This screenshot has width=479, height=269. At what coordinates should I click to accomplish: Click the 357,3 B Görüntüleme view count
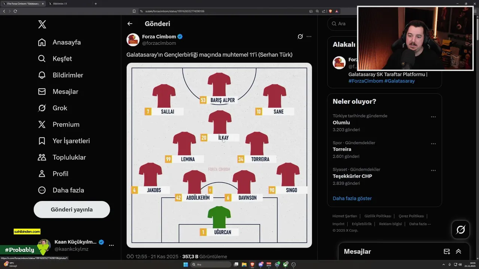point(205,257)
